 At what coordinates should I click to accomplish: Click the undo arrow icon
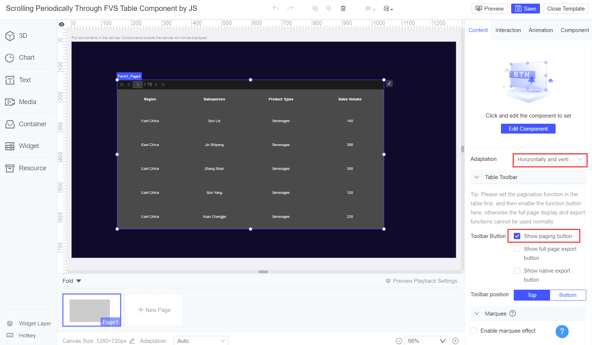tap(276, 8)
